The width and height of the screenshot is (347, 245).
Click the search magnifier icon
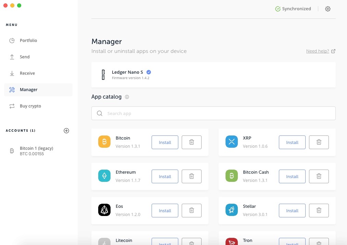pyautogui.click(x=100, y=113)
